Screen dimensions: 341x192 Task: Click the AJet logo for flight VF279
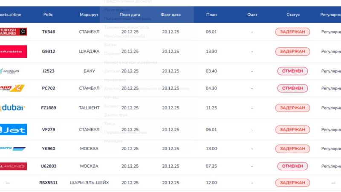14,129
